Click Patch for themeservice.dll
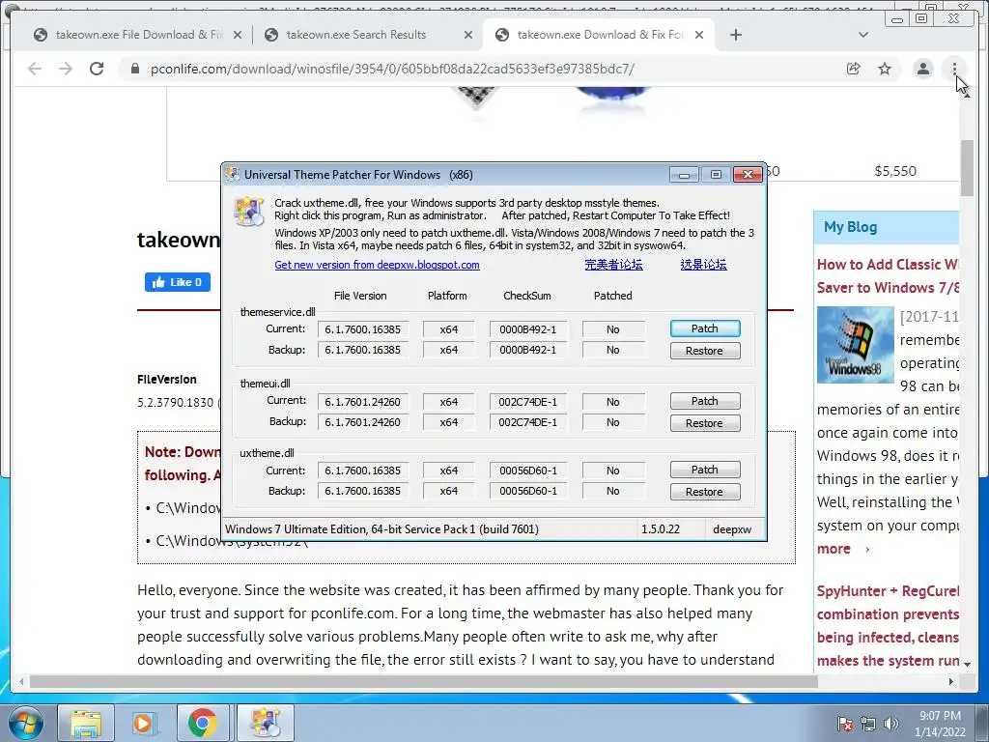 (x=704, y=328)
